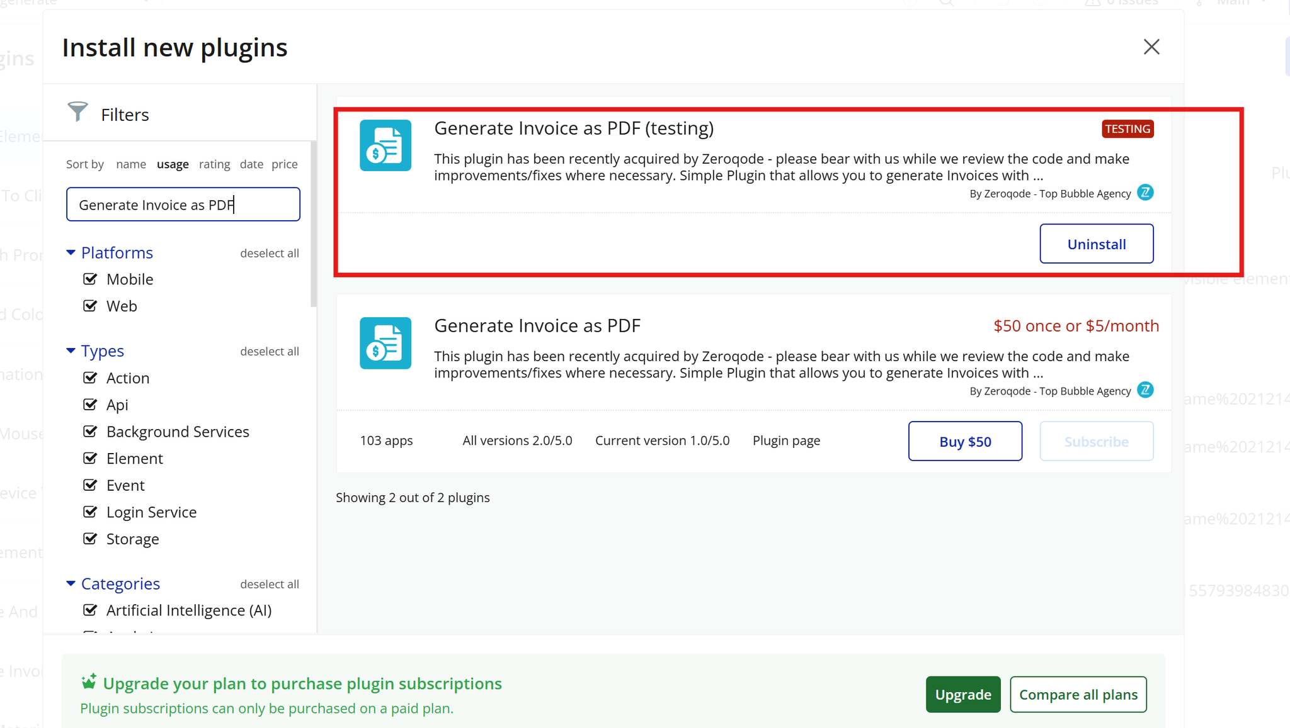Click the paid Generate Invoice plugin icon

point(385,343)
